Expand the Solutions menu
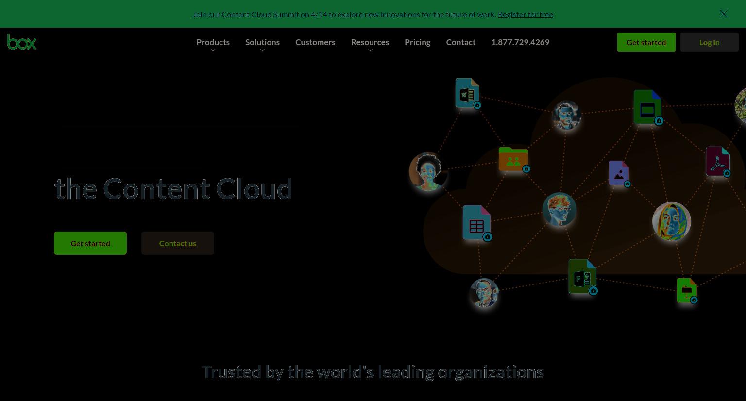Viewport: 746px width, 401px height. tap(262, 42)
